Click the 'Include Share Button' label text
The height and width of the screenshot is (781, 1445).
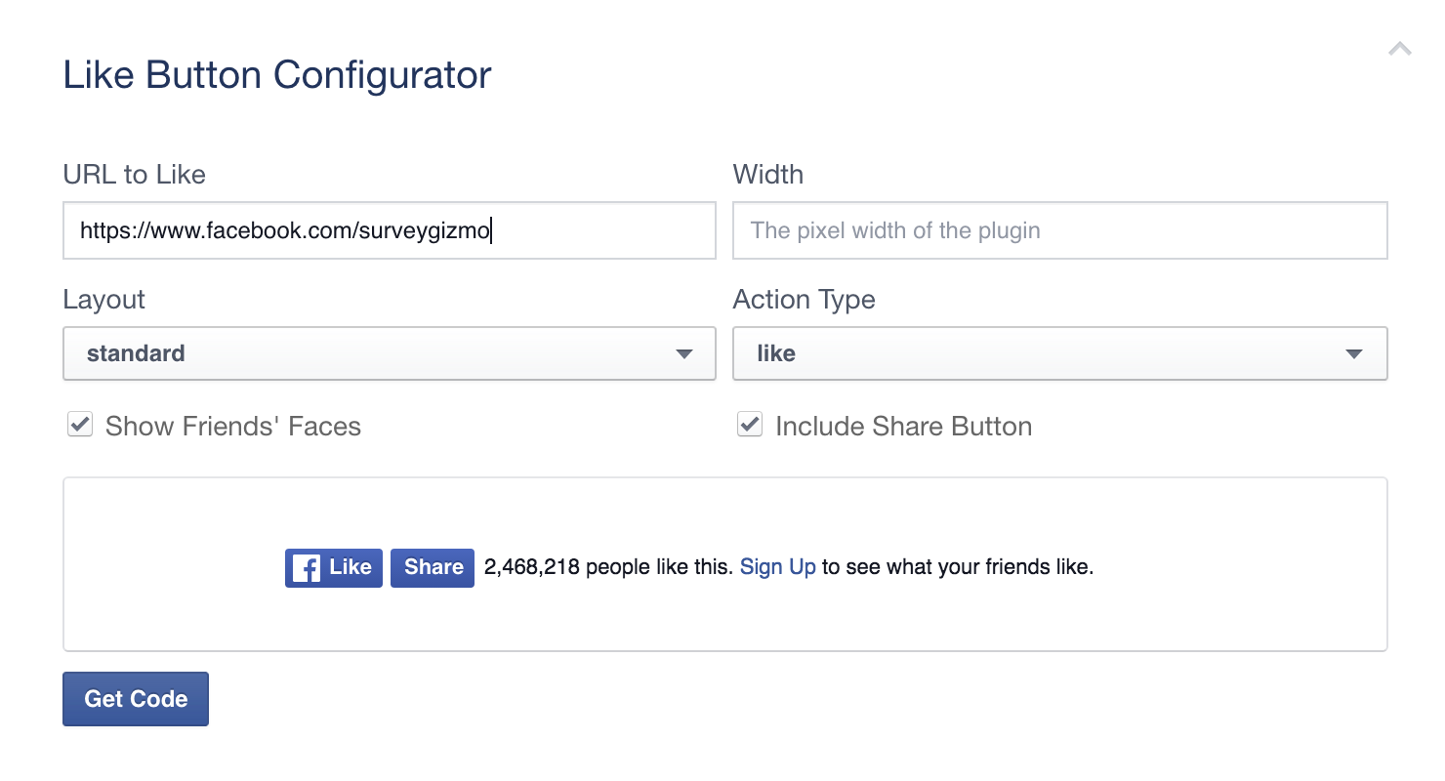(903, 427)
